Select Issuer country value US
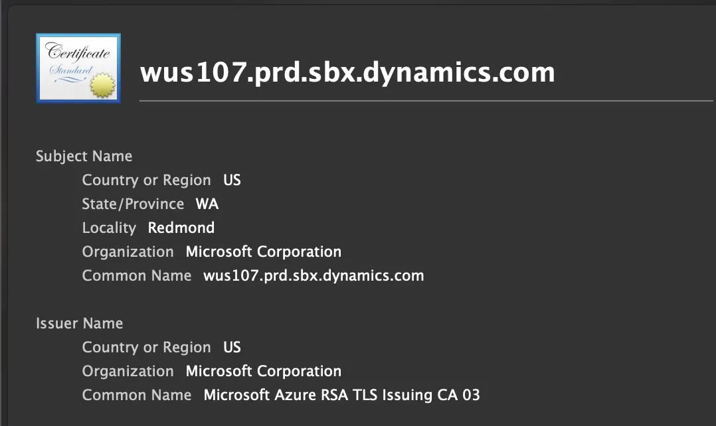The width and height of the screenshot is (716, 426). tap(232, 348)
